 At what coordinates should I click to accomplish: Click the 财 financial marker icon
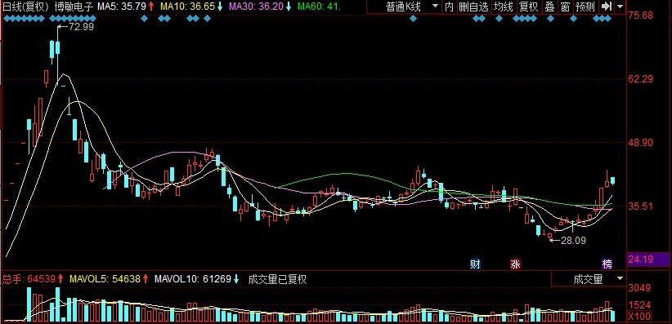[x=475, y=264]
